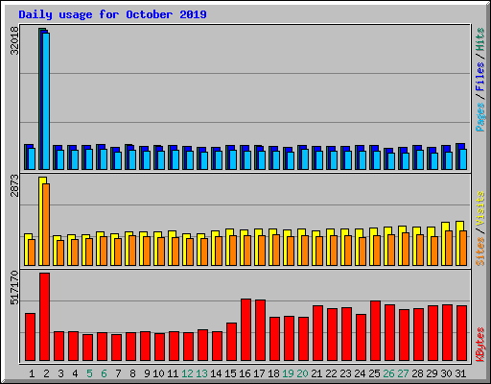Click the 'Files' legend label
This screenshot has width=491, height=384.
coord(479,77)
